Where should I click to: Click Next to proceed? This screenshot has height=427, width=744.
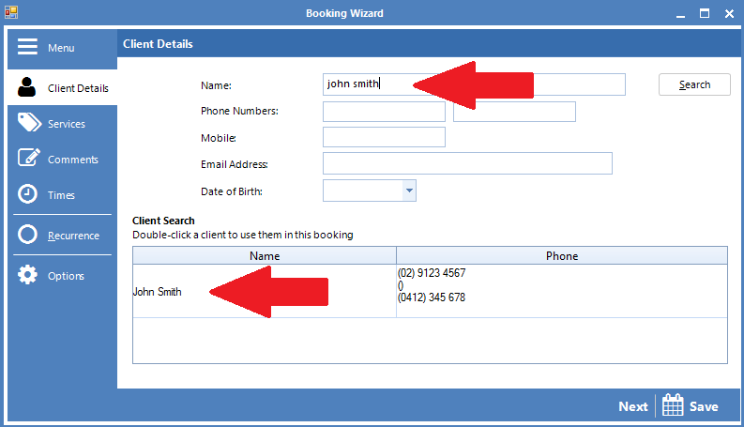632,406
